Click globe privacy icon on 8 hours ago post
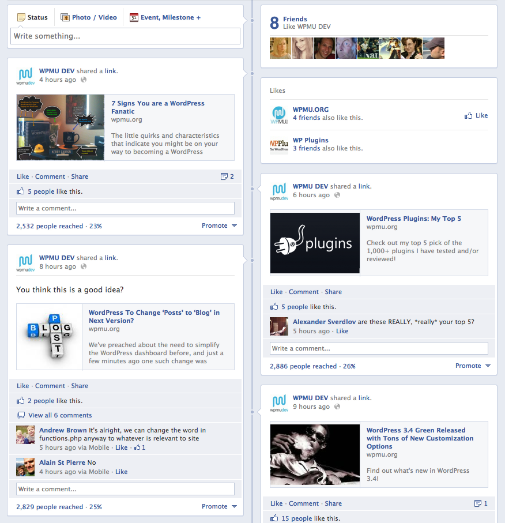 [x=84, y=266]
